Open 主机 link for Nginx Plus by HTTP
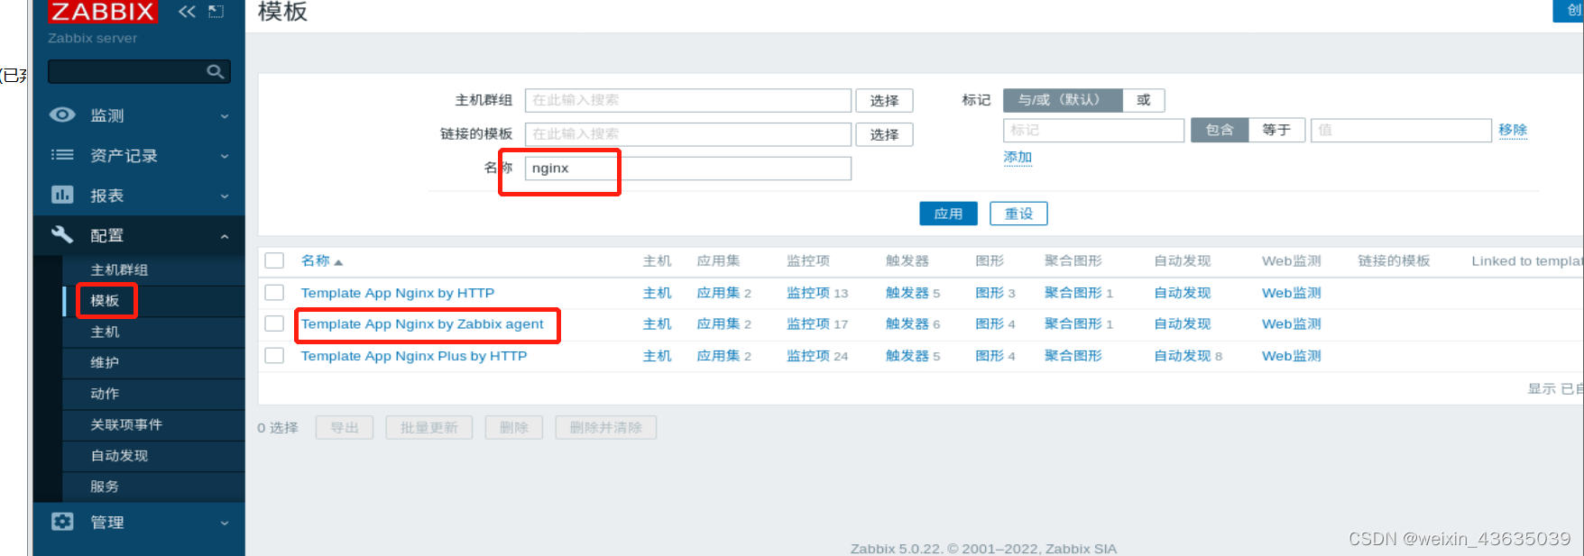1584x556 pixels. (657, 356)
